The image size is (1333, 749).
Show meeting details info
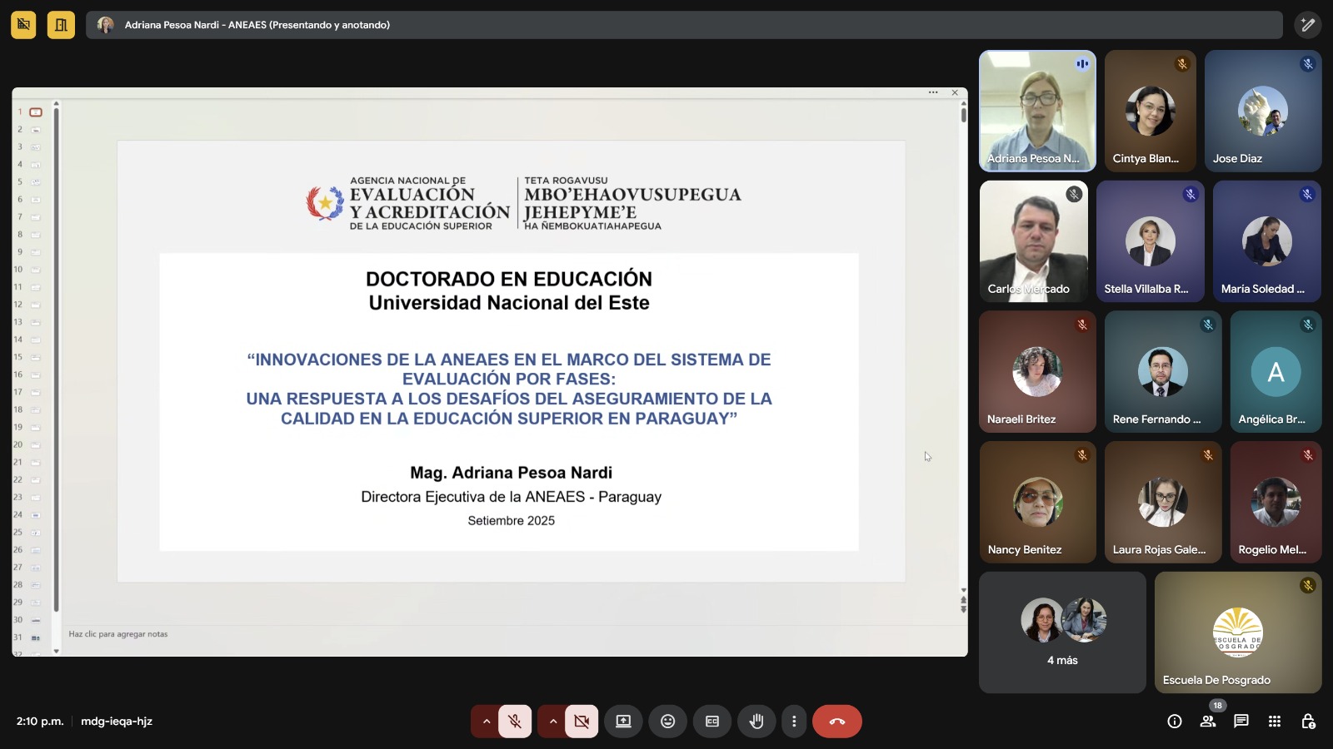(x=1175, y=722)
